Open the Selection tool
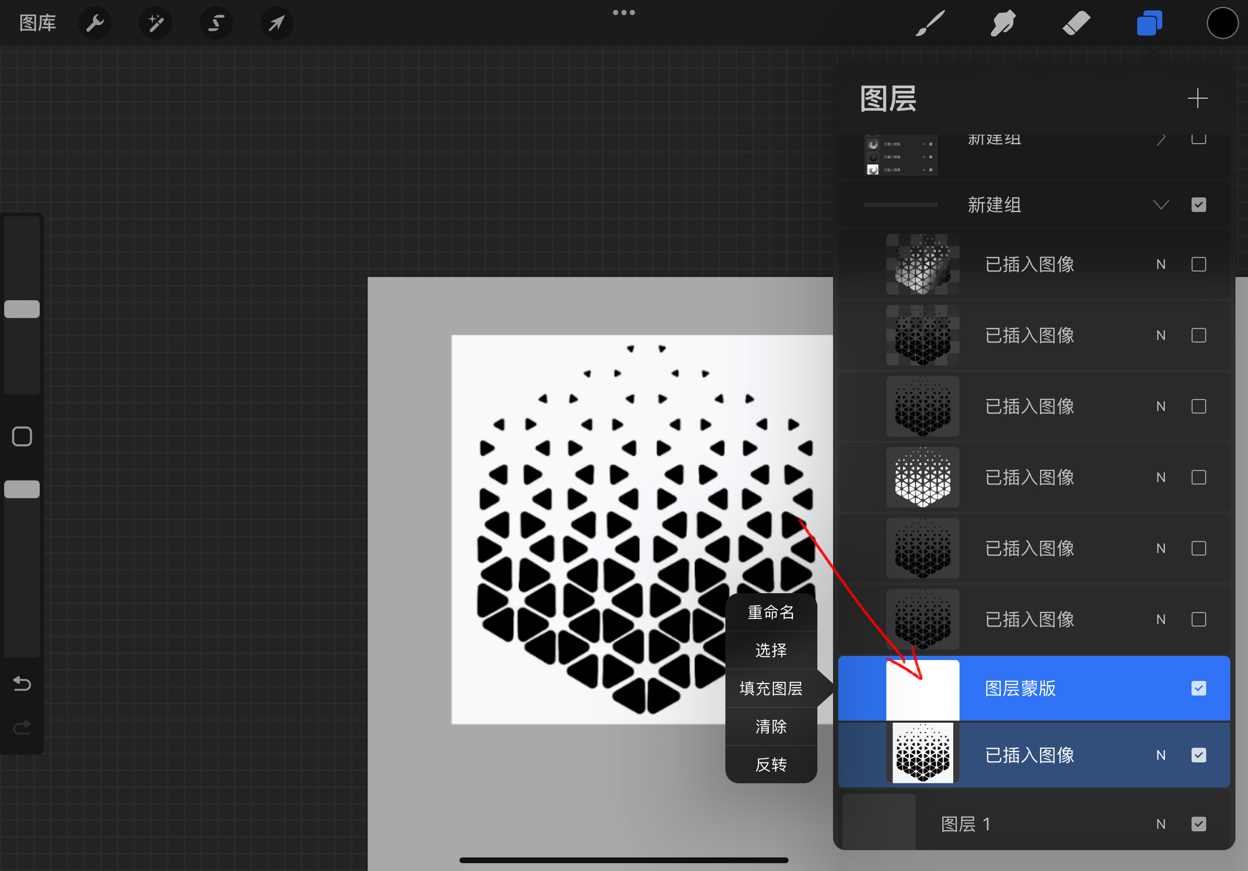The height and width of the screenshot is (871, 1248). (216, 23)
